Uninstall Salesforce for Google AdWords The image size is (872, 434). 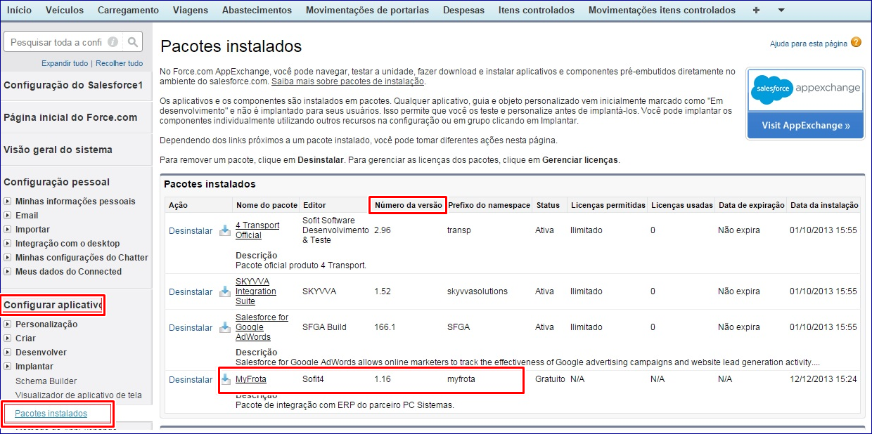(191, 328)
